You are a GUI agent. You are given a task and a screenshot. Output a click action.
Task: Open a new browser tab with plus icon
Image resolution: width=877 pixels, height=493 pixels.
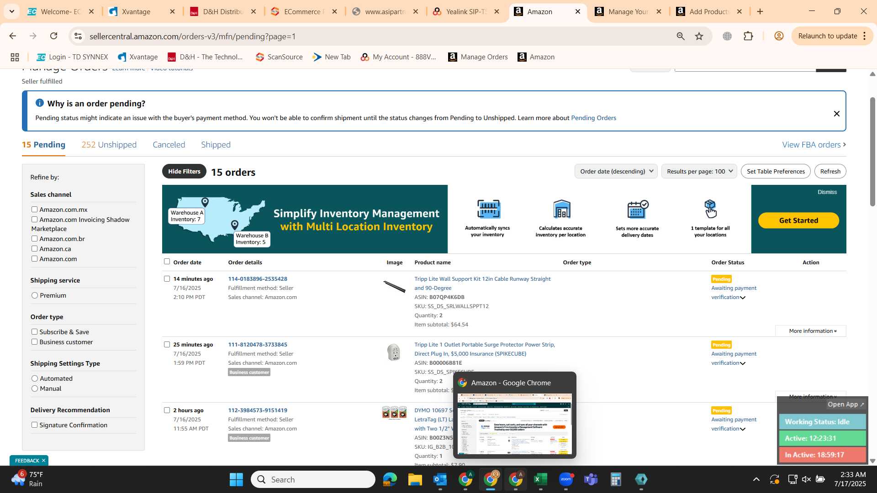(760, 11)
